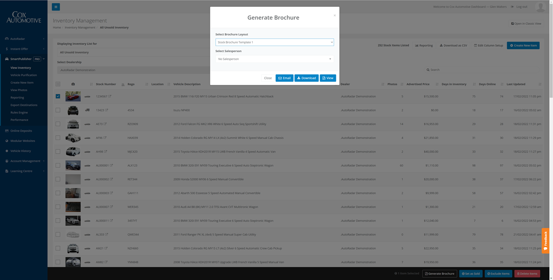
Task: Click the Close button in the dialog
Action: pyautogui.click(x=267, y=78)
